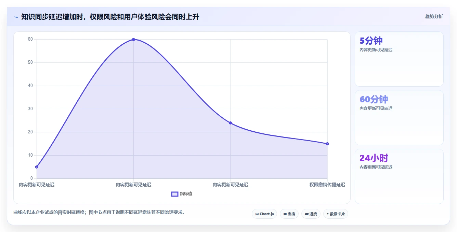Click the y-axis label 0
Image resolution: width=457 pixels, height=232 pixels.
[31, 178]
